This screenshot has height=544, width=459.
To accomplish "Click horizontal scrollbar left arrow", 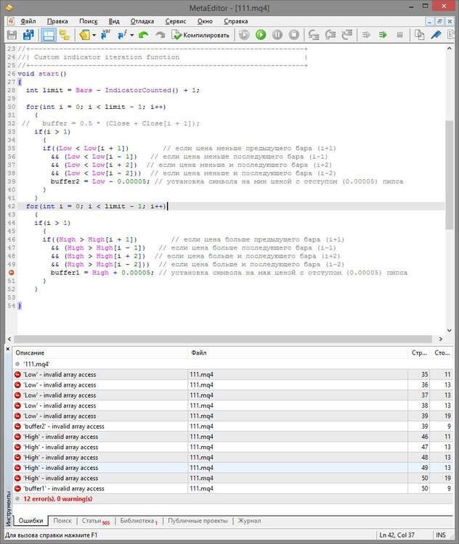I will pyautogui.click(x=9, y=339).
